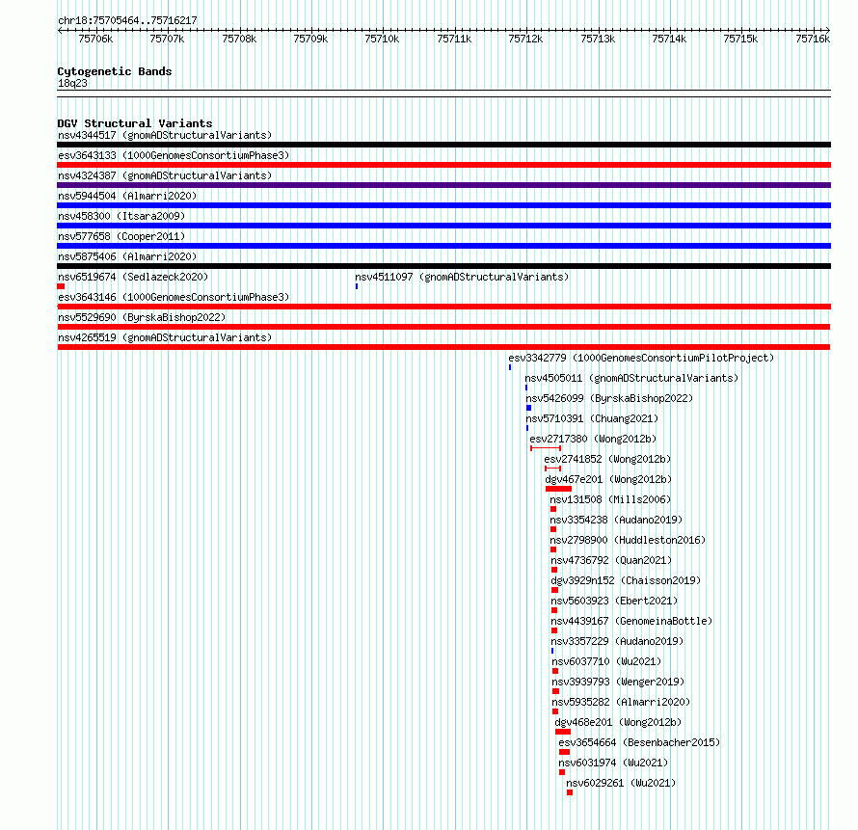
Task: Select the nsv4324387 gnomADStructuralVariants label
Action: click(165, 175)
